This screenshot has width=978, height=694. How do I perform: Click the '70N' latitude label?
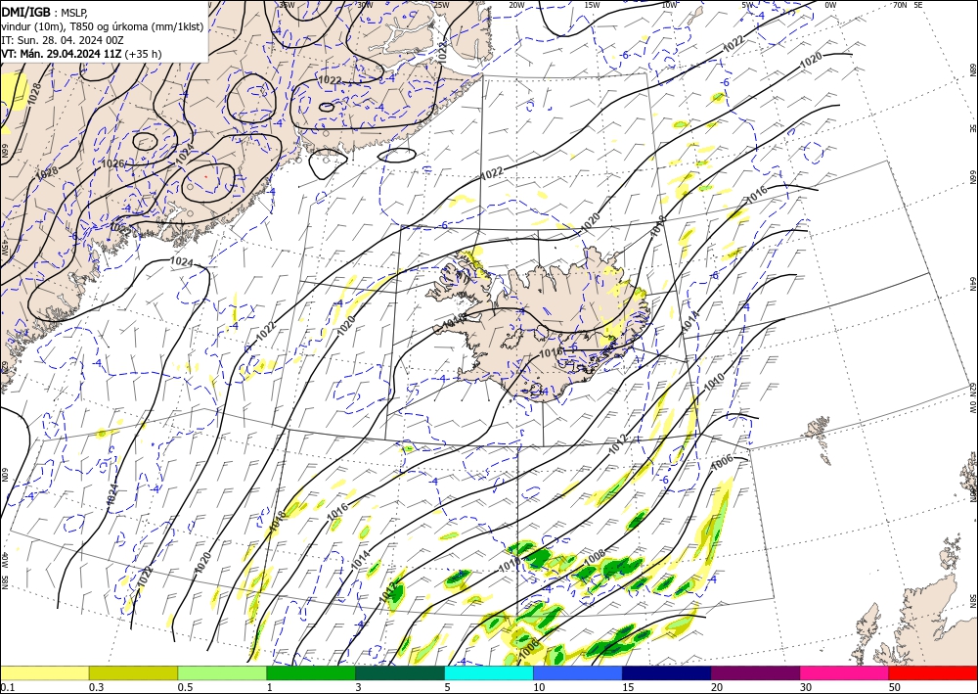point(900,4)
